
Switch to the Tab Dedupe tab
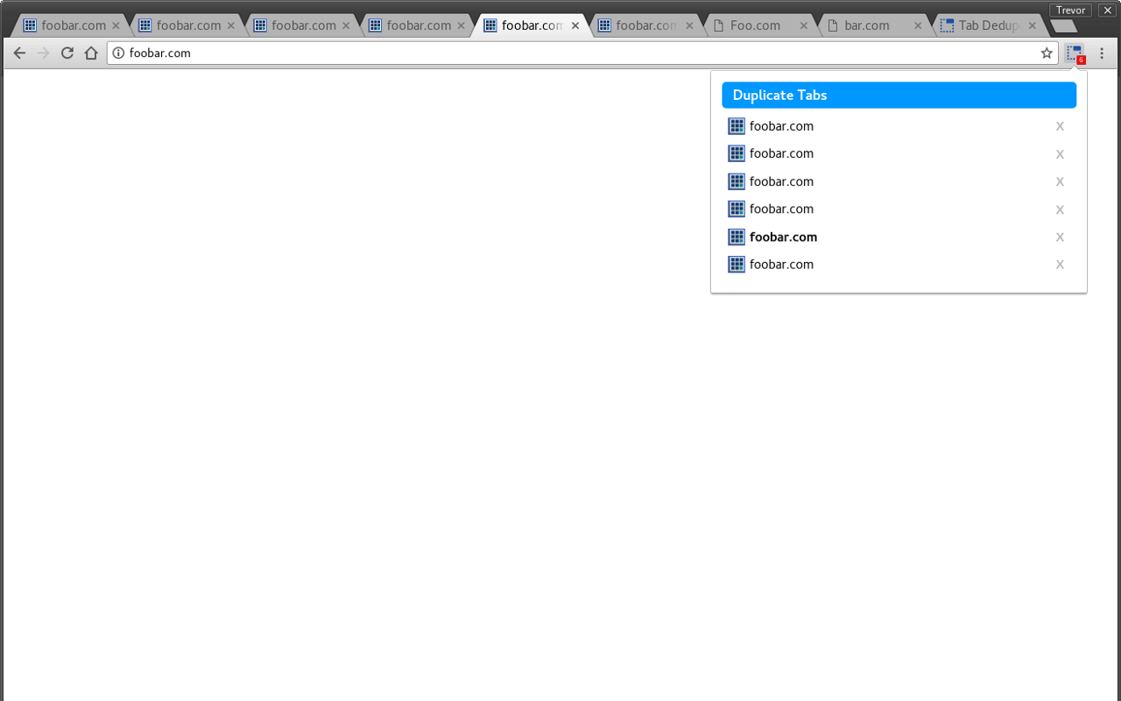pos(989,25)
